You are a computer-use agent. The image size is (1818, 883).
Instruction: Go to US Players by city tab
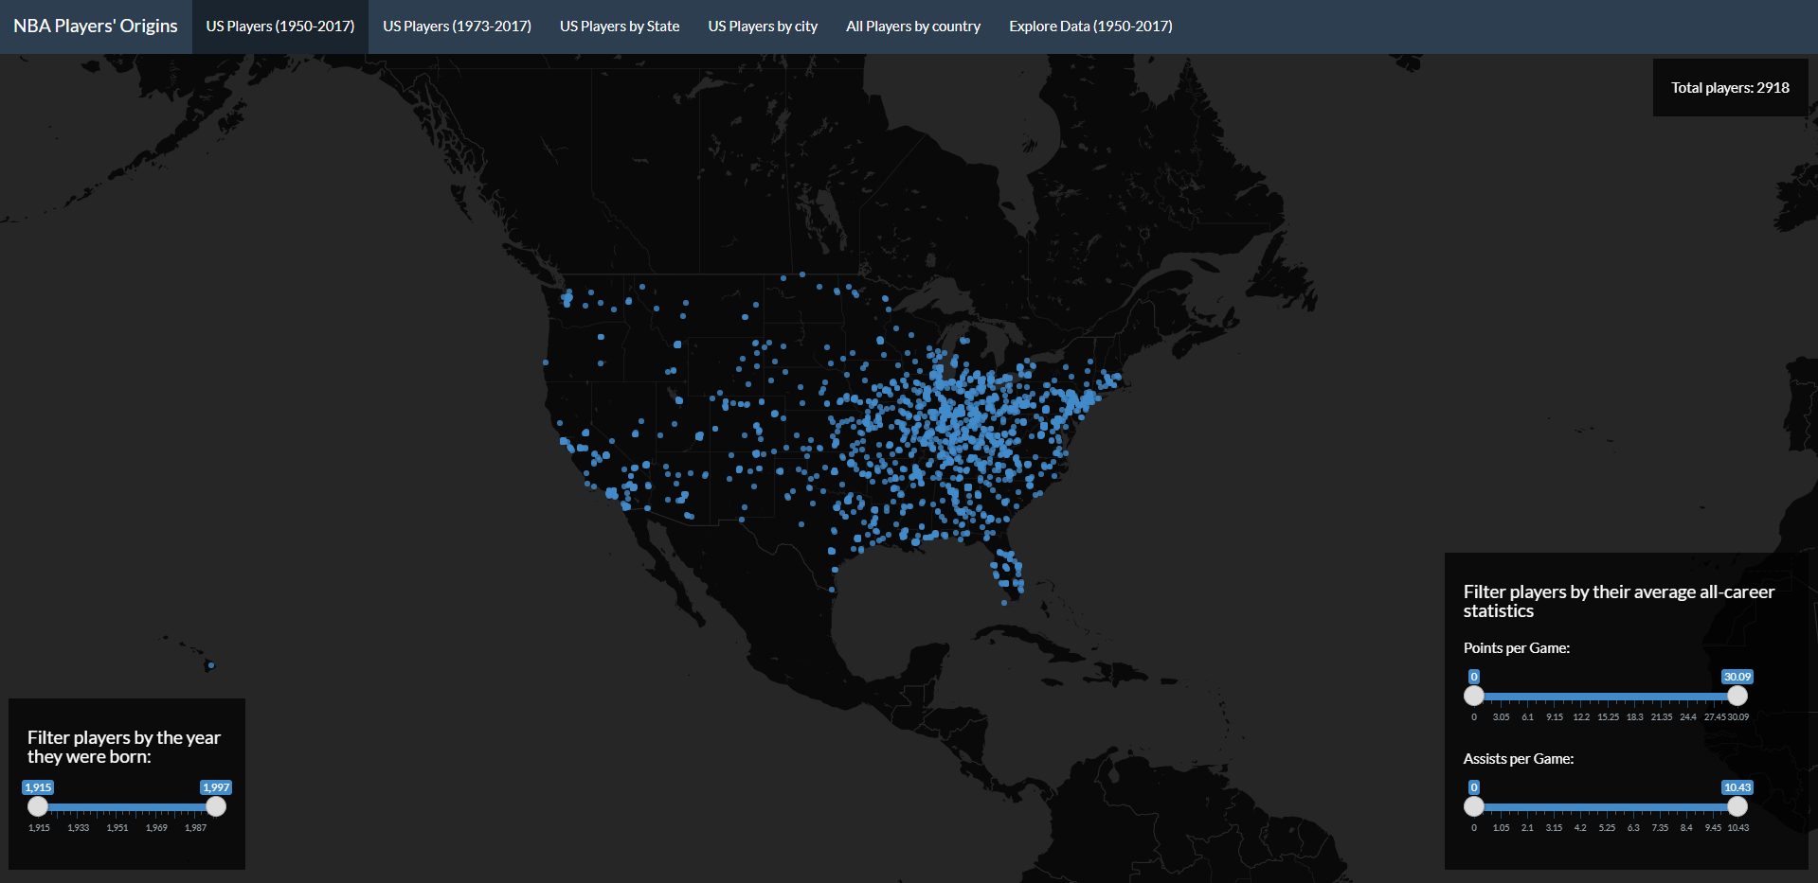[763, 26]
